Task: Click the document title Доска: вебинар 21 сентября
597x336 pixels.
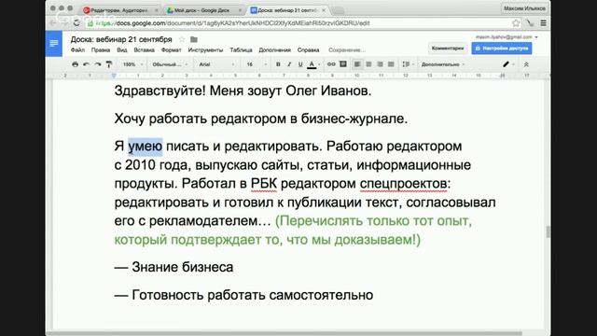Action: [121, 39]
